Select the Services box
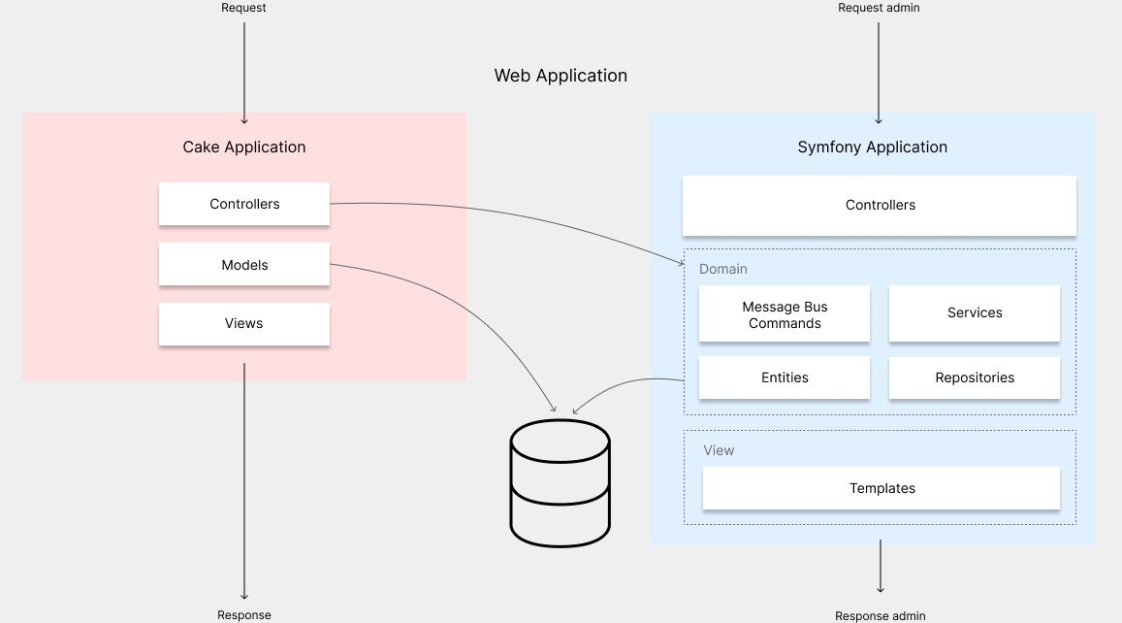Image resolution: width=1122 pixels, height=623 pixels. click(975, 313)
